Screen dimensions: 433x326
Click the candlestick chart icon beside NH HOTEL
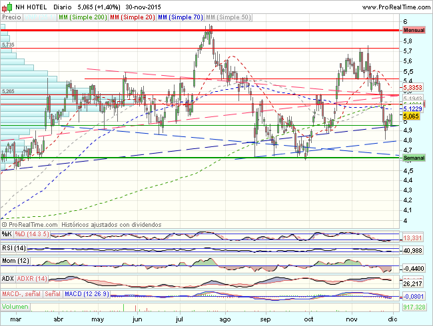point(7,6)
